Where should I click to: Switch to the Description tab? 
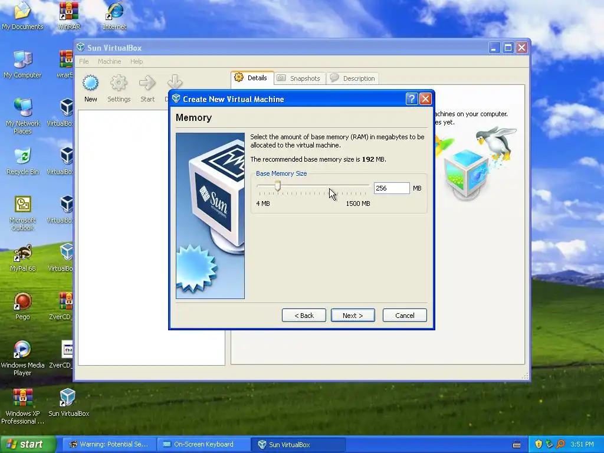click(353, 78)
